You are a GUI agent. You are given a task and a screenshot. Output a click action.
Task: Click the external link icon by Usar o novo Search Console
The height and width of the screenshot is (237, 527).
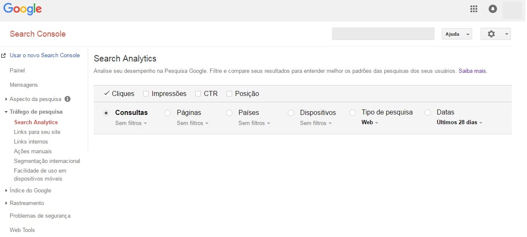(x=4, y=56)
